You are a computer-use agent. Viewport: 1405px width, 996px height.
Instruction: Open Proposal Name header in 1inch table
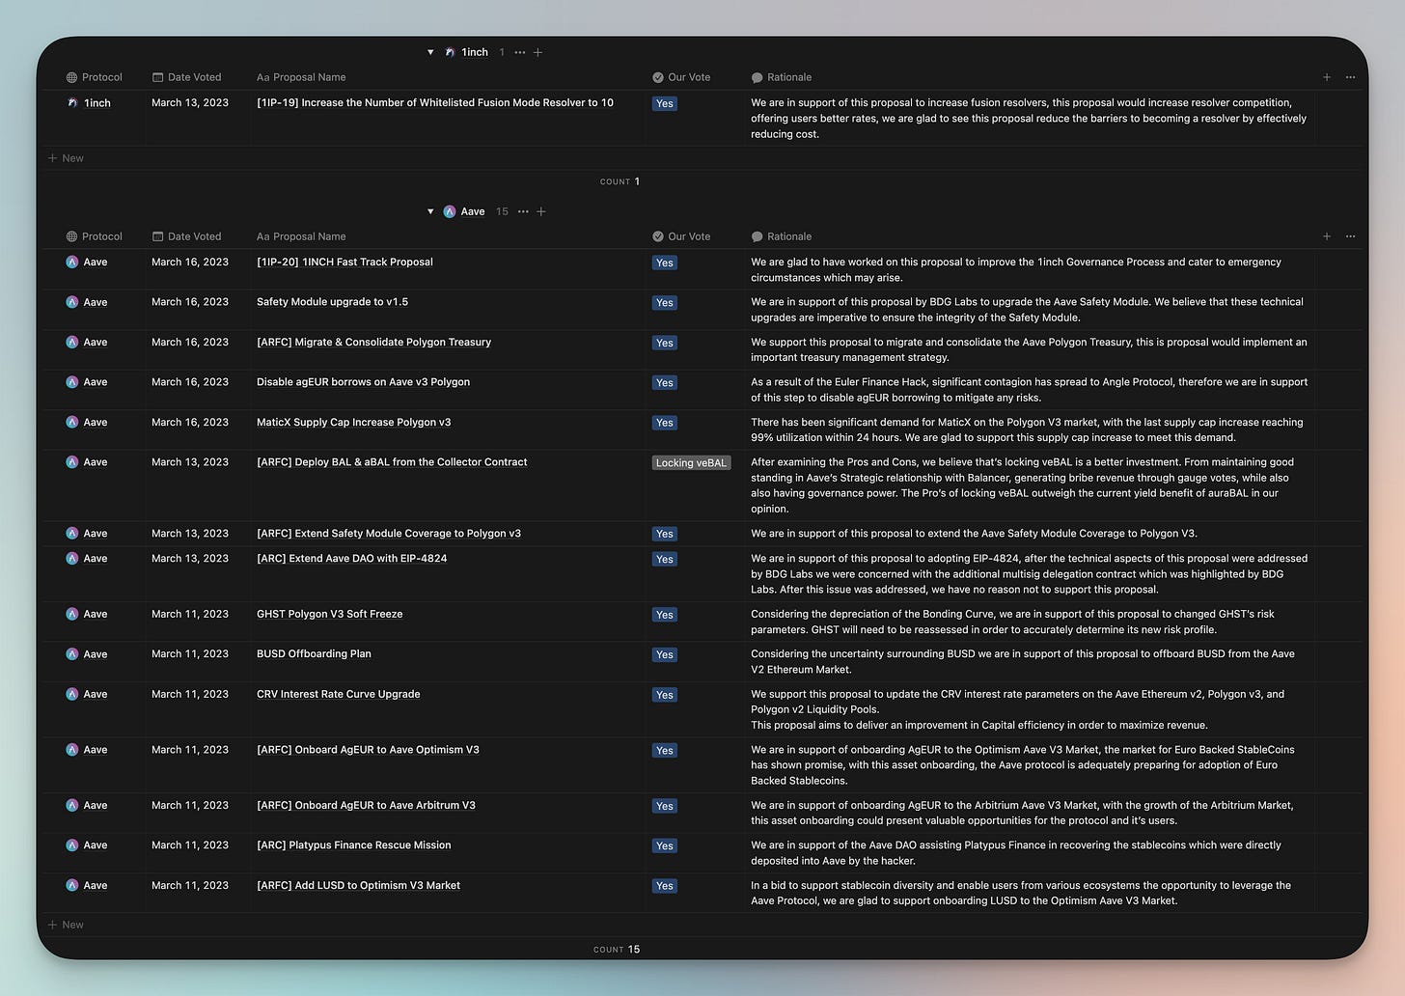click(x=301, y=77)
